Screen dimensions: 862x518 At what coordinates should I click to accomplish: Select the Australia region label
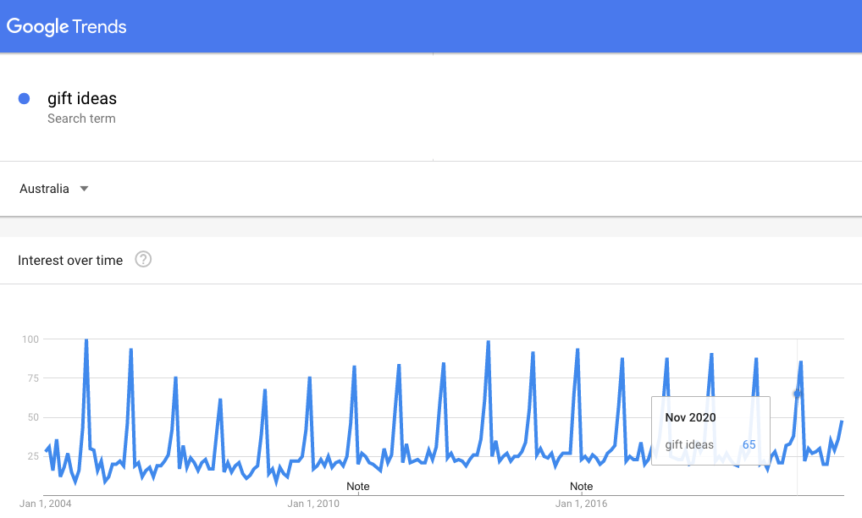coord(44,189)
